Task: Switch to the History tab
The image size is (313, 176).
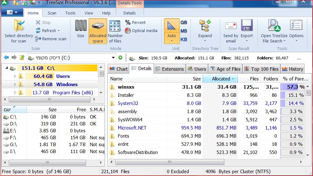Action: 293,69
